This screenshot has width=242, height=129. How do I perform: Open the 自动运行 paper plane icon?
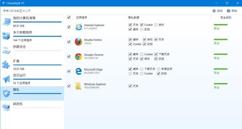[6, 79]
